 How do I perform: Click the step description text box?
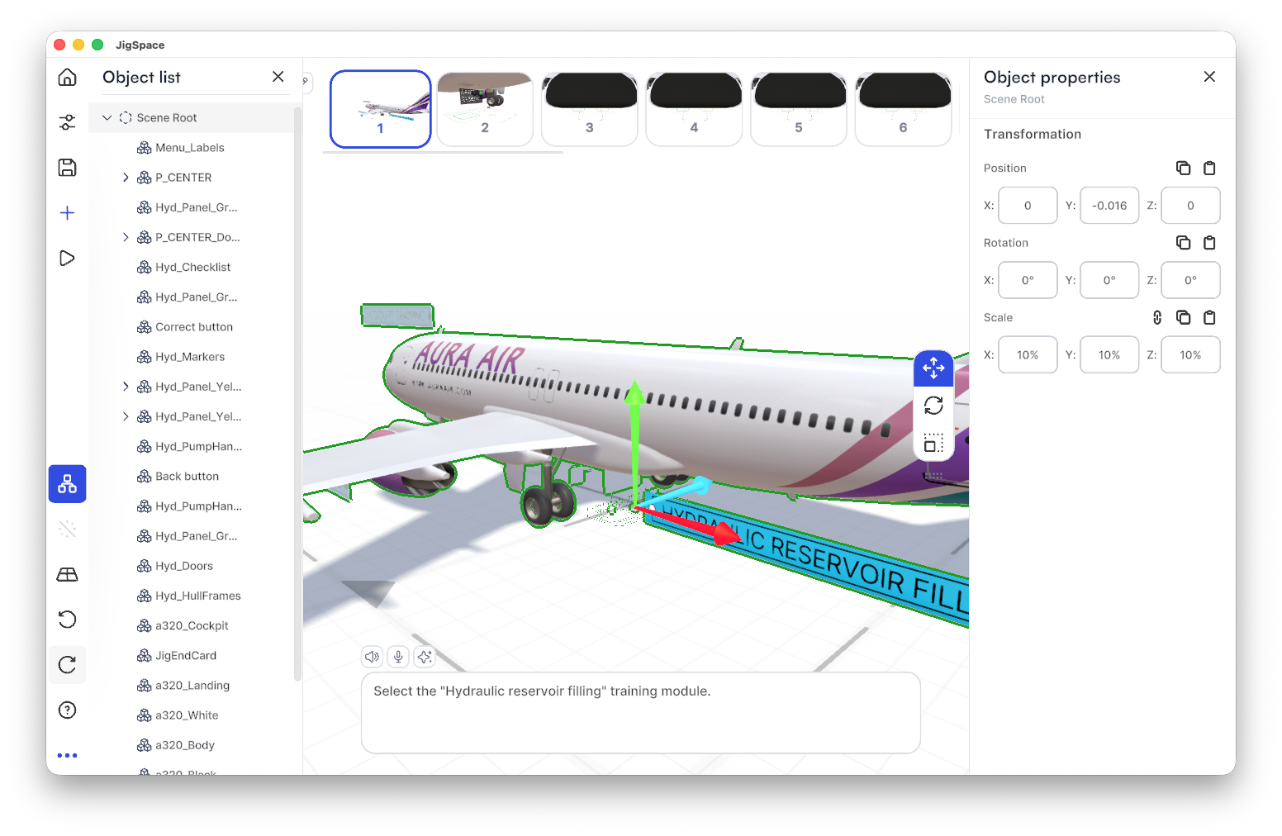tap(641, 713)
